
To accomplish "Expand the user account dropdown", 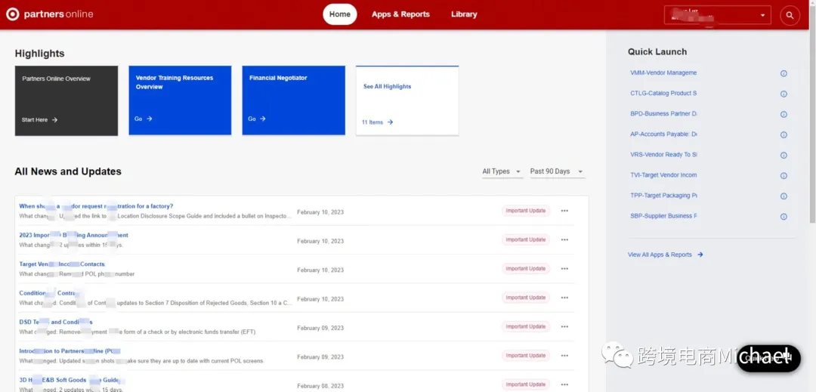I will tap(718, 15).
